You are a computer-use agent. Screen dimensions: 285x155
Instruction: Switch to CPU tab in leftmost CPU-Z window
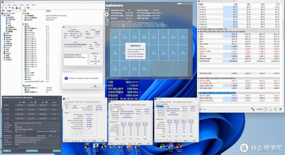click(65, 102)
